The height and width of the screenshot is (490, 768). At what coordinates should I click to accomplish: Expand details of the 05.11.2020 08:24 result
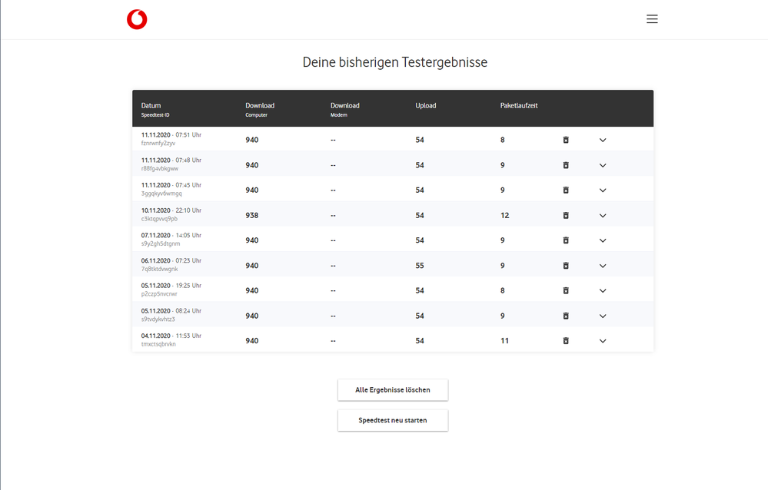[x=603, y=316]
